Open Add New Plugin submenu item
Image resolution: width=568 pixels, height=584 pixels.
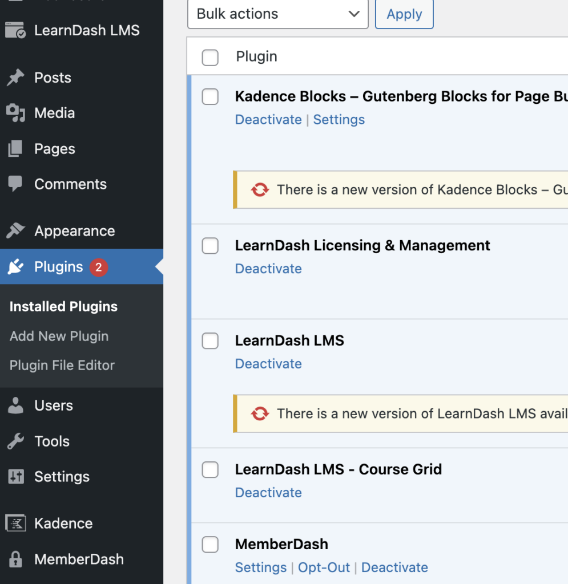click(x=59, y=336)
